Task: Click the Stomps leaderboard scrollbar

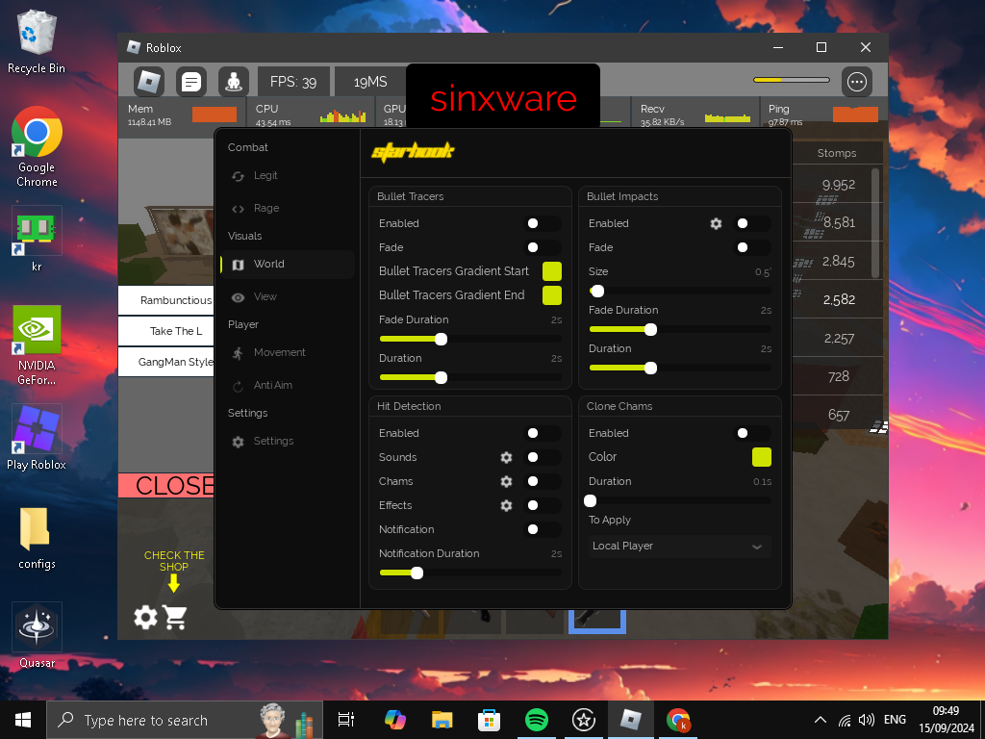Action: [x=875, y=223]
